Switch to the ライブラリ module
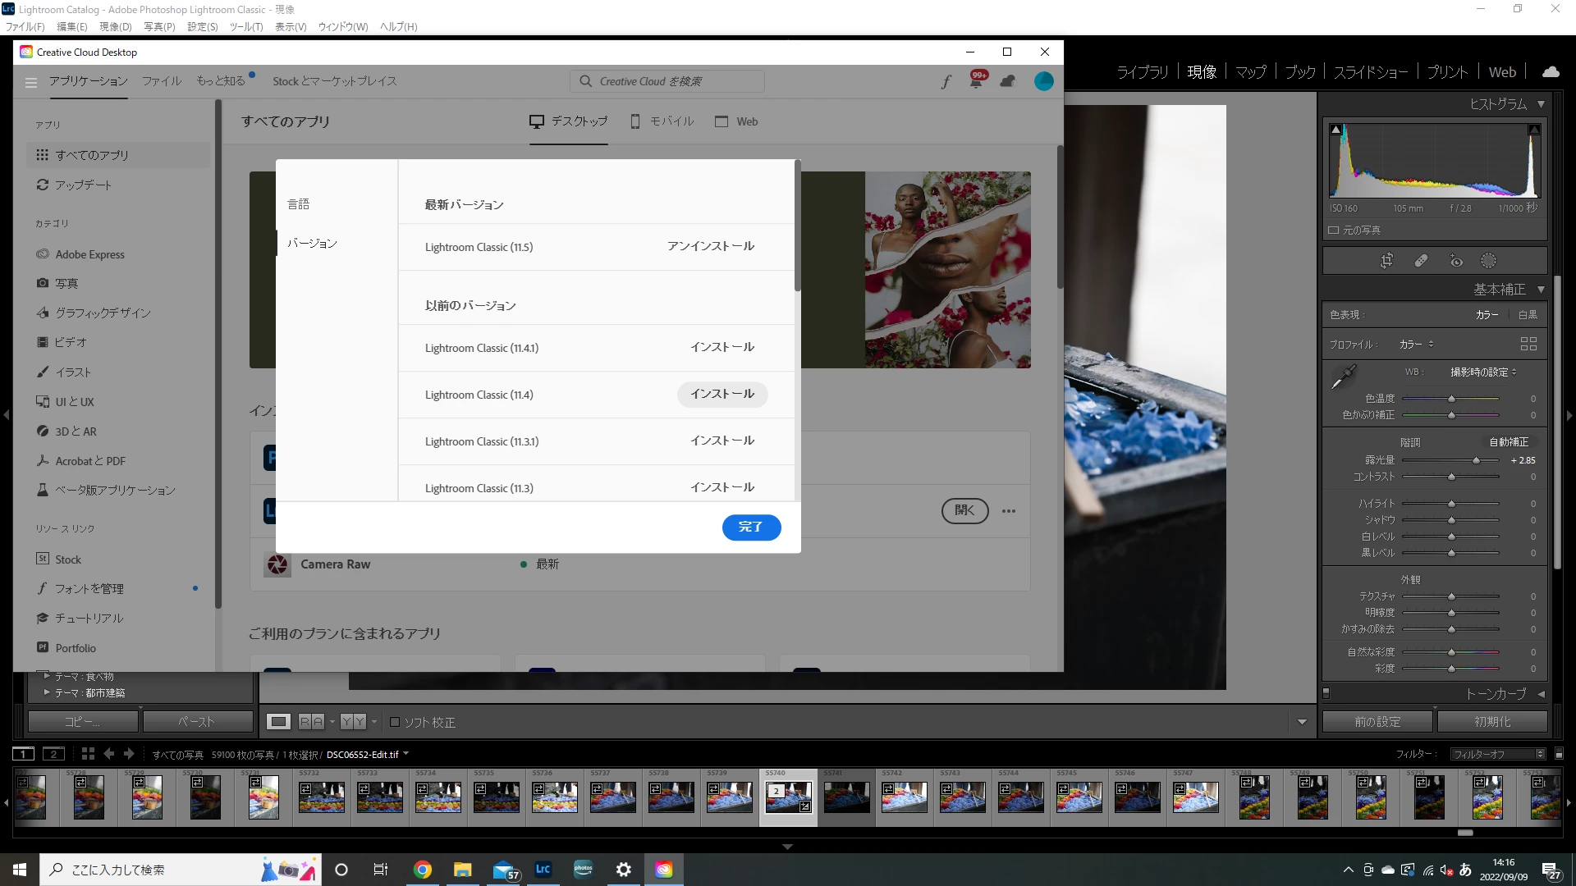Image resolution: width=1576 pixels, height=886 pixels. point(1142,72)
